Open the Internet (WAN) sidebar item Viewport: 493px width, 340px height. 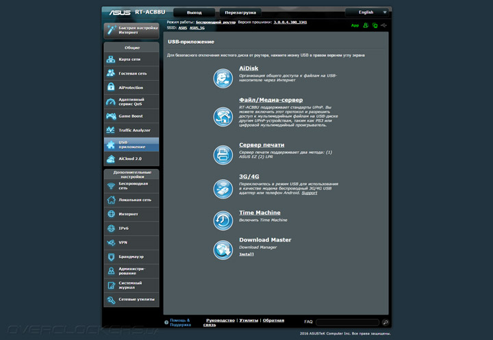coord(131,214)
